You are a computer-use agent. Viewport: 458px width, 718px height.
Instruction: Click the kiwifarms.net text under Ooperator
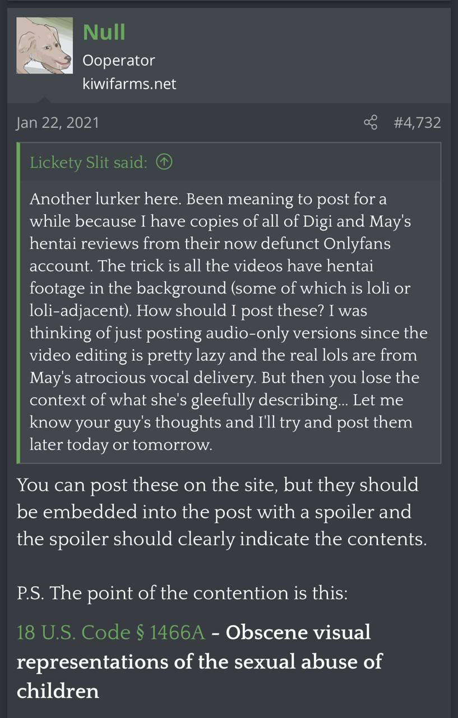click(129, 84)
